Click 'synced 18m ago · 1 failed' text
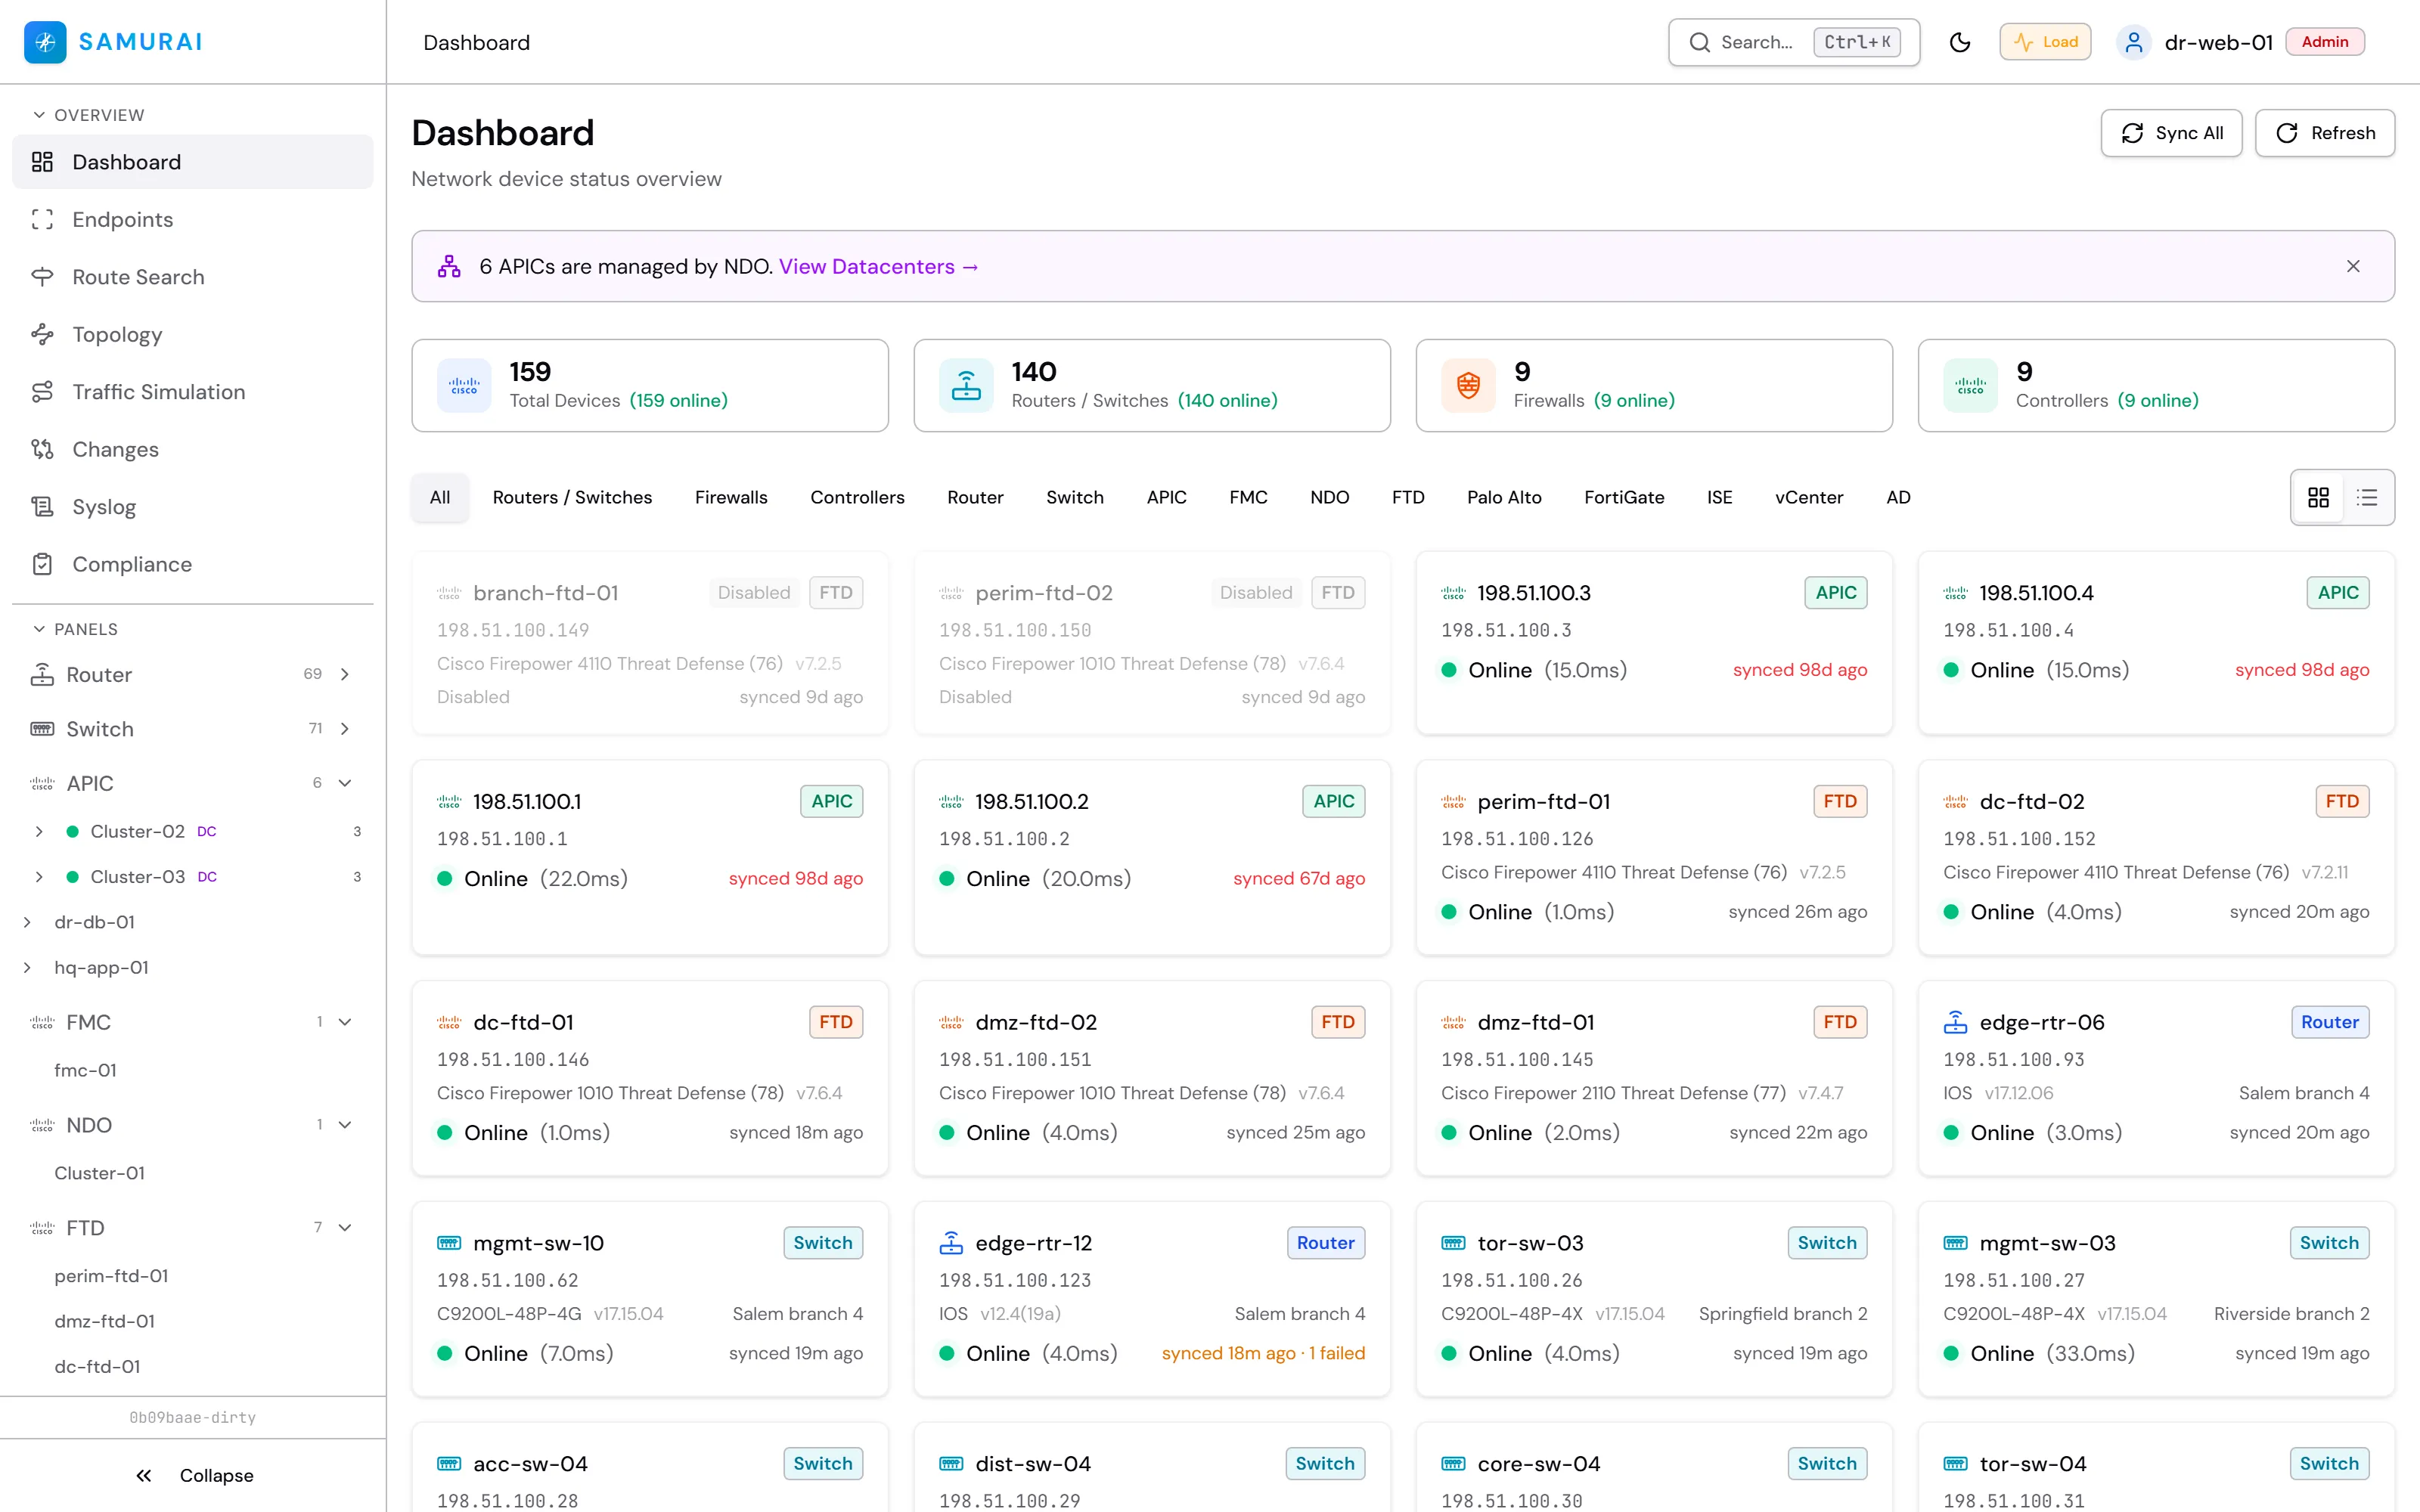This screenshot has height=1512, width=2420. click(1263, 1353)
